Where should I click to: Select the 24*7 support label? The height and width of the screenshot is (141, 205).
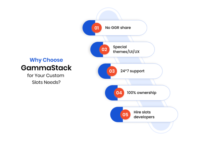click(132, 71)
